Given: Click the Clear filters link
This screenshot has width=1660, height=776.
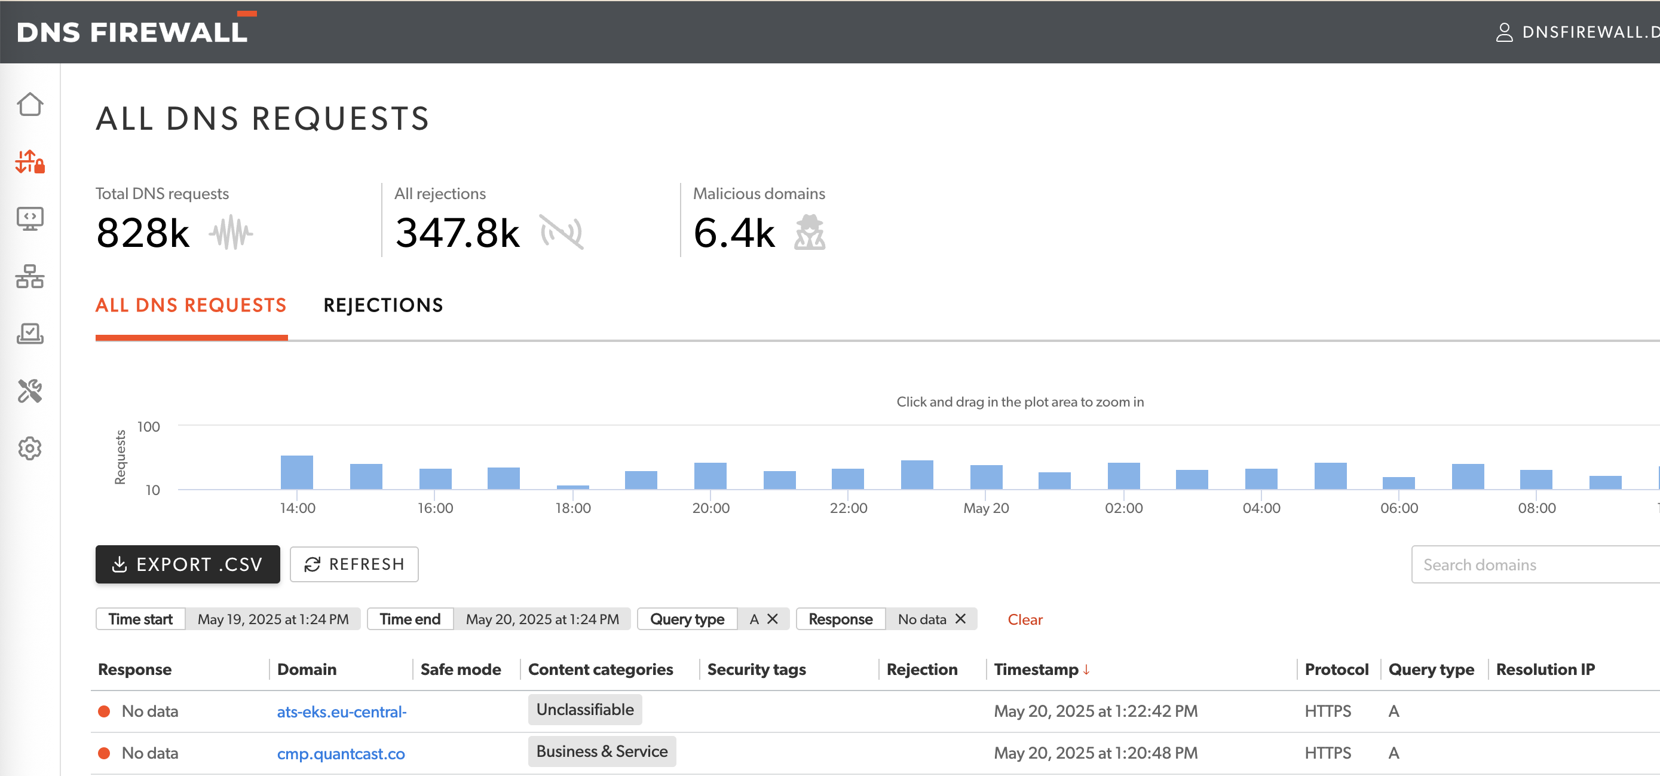Looking at the screenshot, I should (1025, 619).
